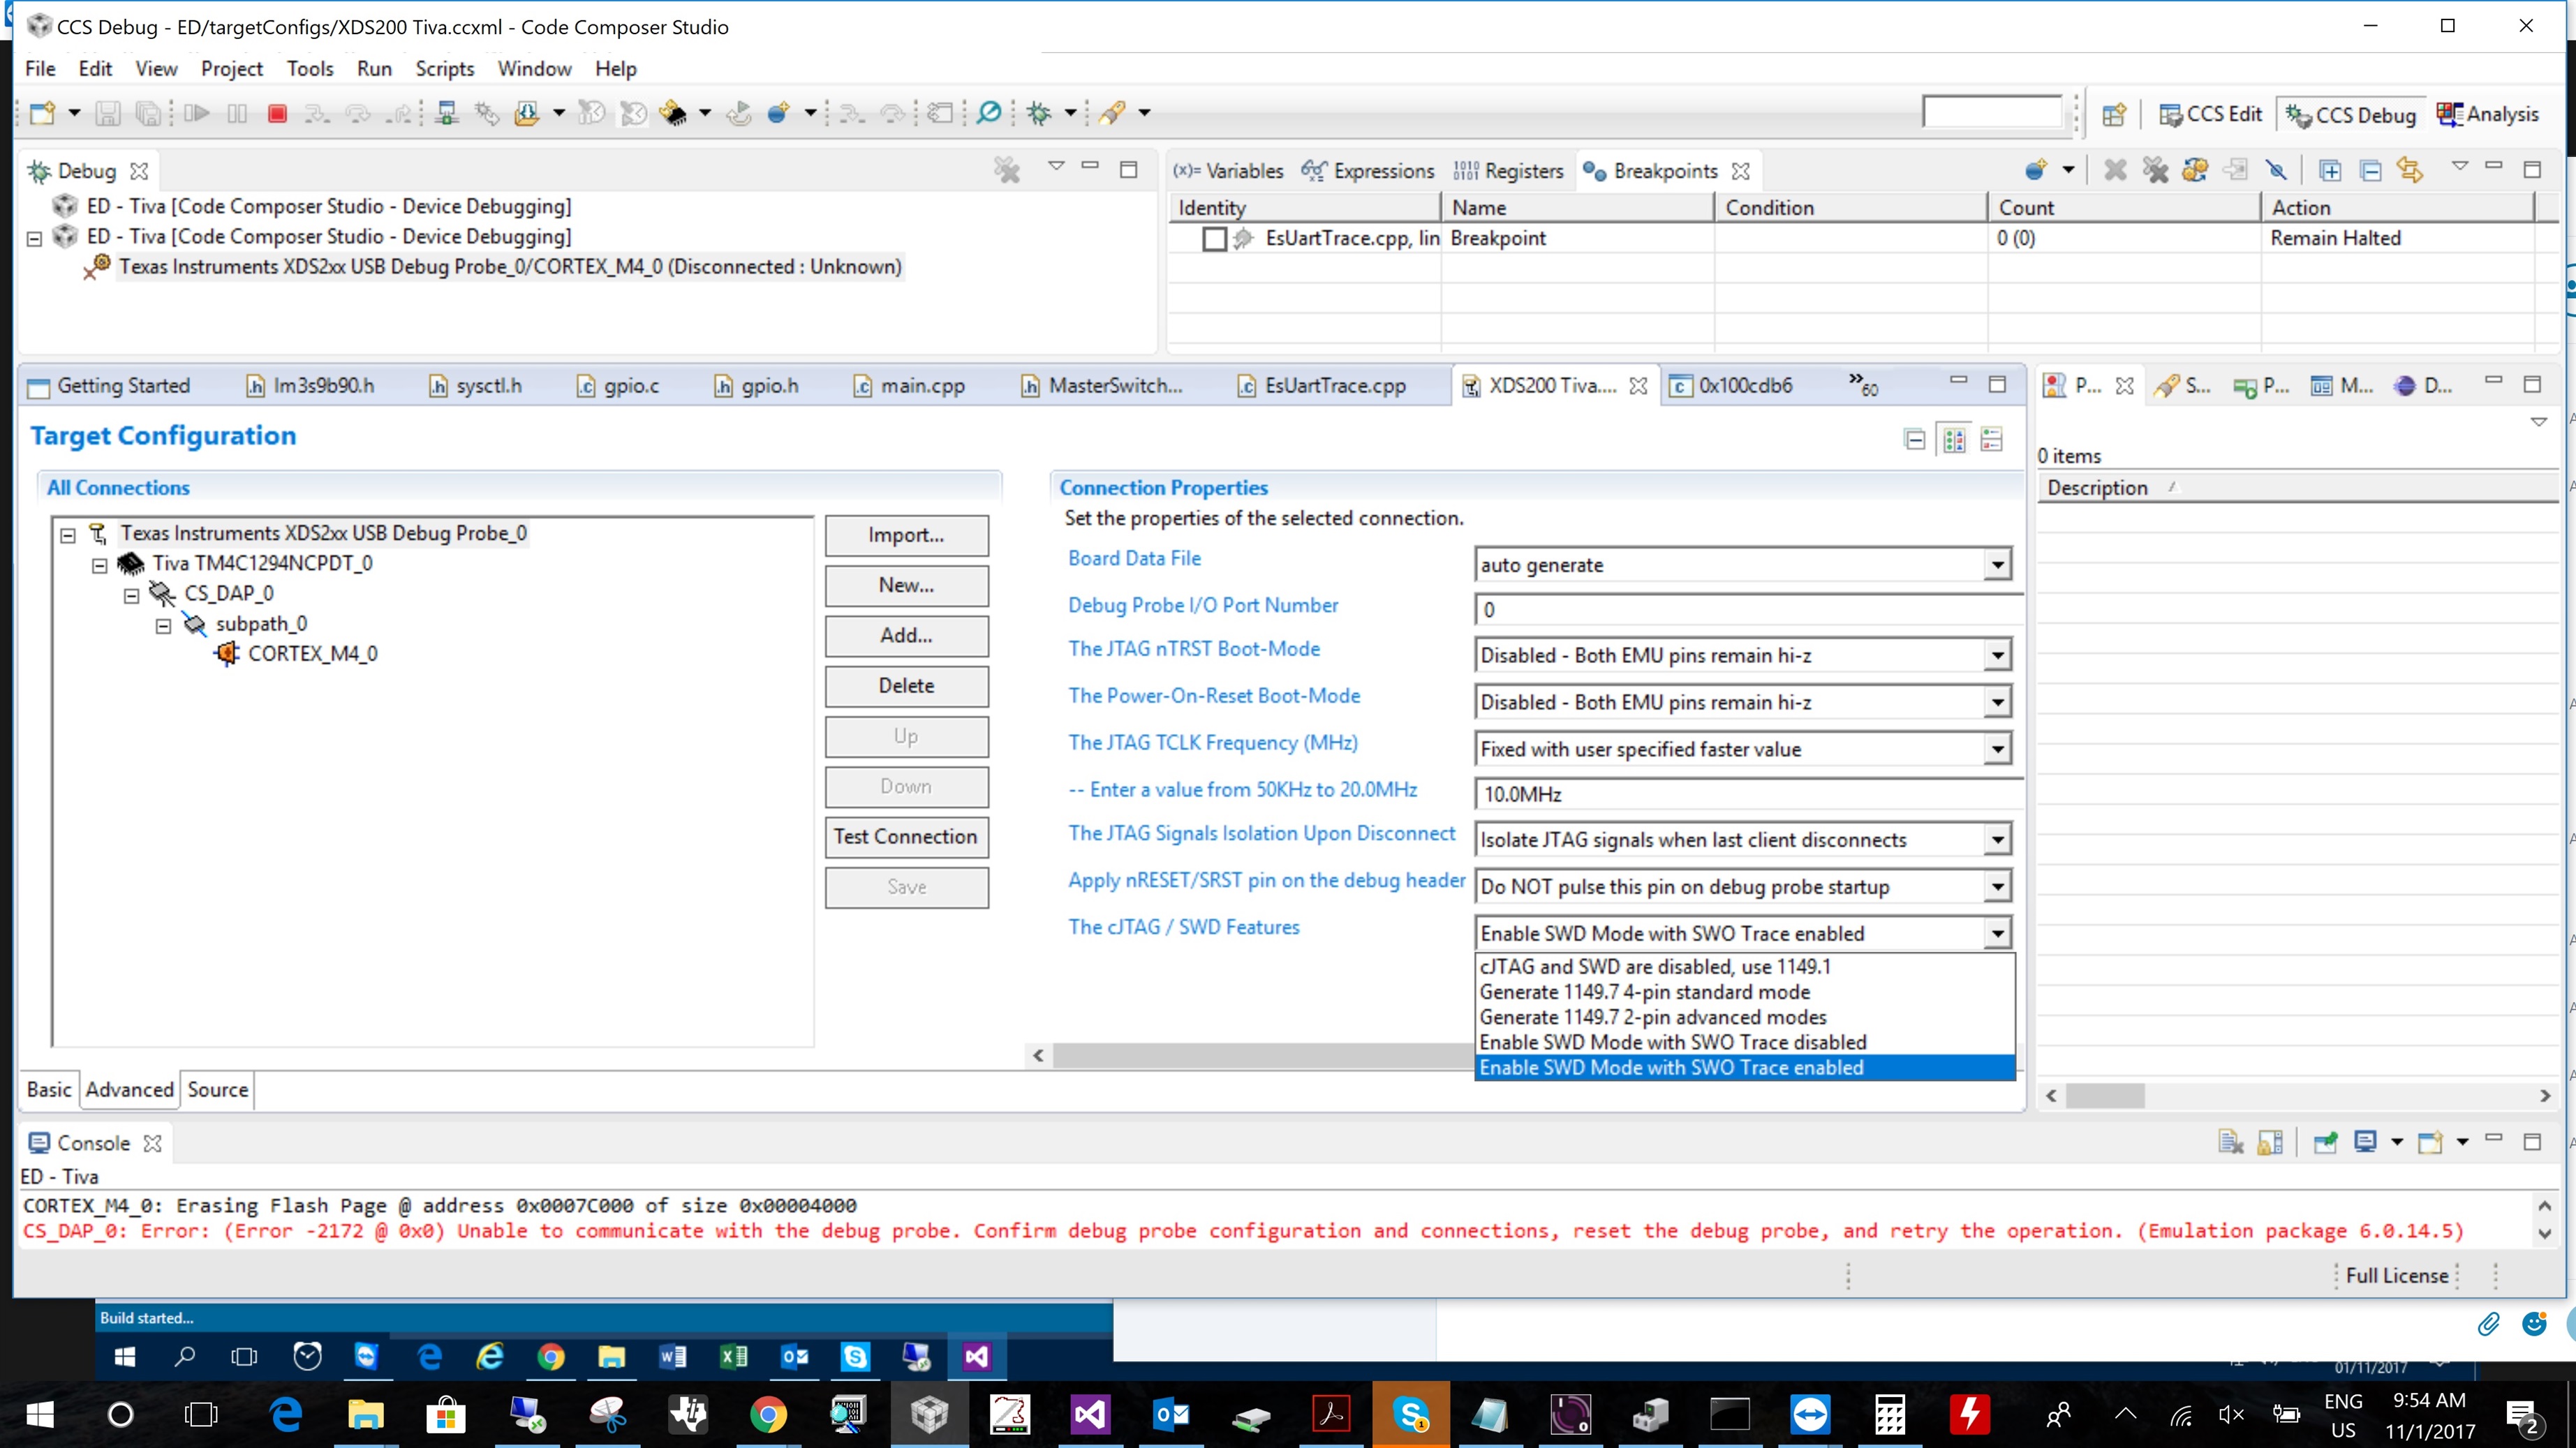This screenshot has height=1448, width=2576.
Task: Open Calculator from the Windows taskbar
Action: 1889,1415
